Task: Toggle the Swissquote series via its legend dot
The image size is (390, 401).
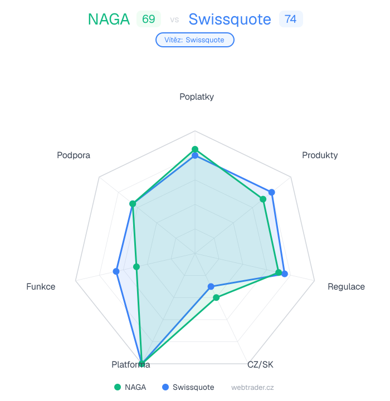Action: tap(165, 387)
